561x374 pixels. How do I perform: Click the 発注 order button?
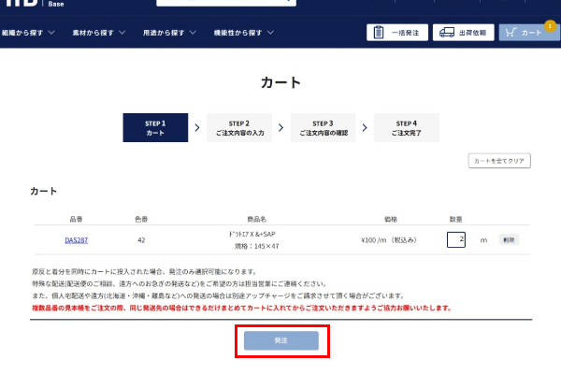[281, 341]
